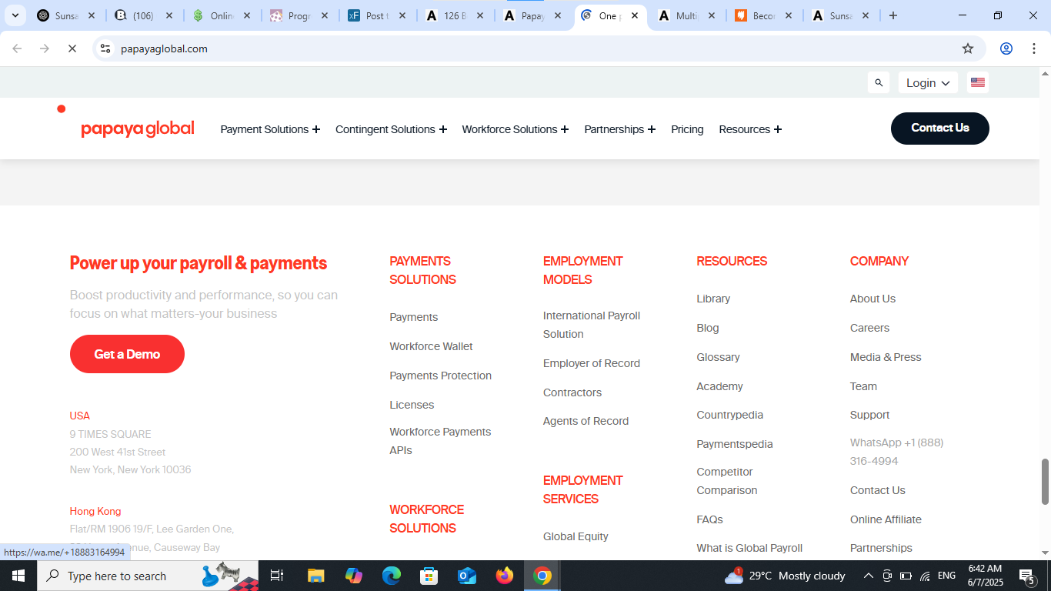
Task: Click the battery icon in system tray
Action: (906, 576)
